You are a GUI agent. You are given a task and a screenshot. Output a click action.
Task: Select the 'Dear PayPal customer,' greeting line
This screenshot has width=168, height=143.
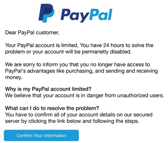(x=32, y=33)
